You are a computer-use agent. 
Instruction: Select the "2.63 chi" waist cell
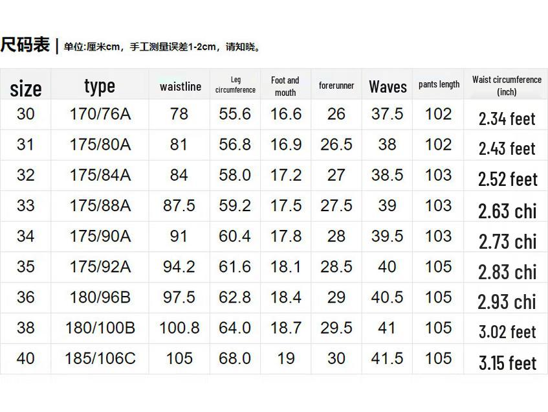pos(507,211)
